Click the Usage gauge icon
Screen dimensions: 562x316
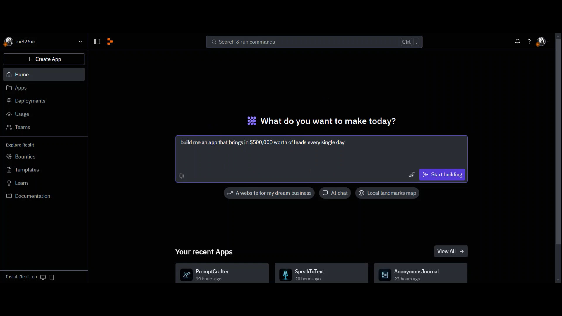pos(9,114)
